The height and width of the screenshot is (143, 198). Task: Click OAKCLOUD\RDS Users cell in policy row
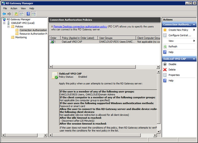117,42
